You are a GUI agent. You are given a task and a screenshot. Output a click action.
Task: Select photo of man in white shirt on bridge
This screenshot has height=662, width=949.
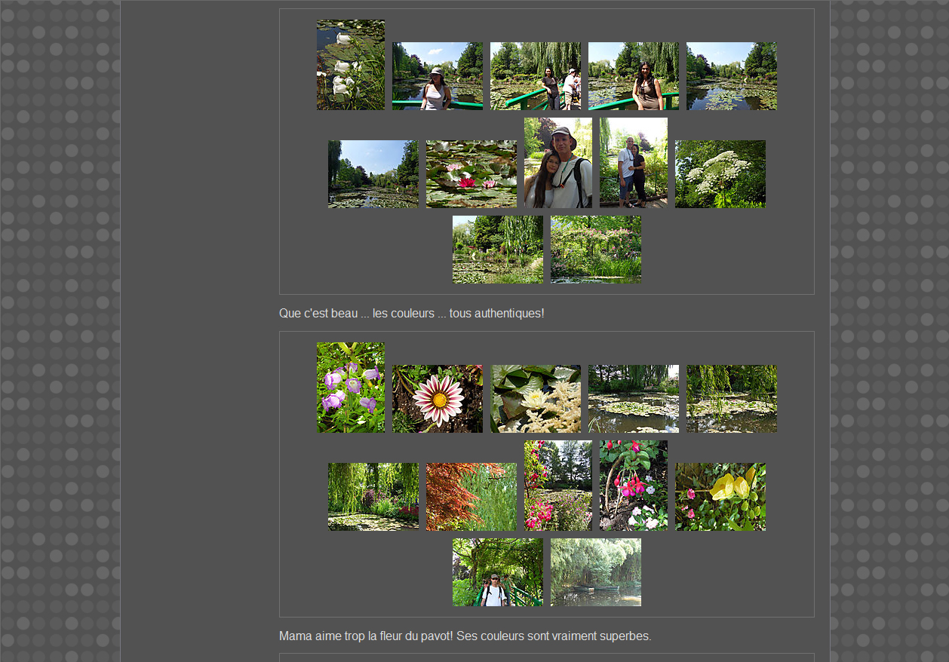[x=497, y=572]
